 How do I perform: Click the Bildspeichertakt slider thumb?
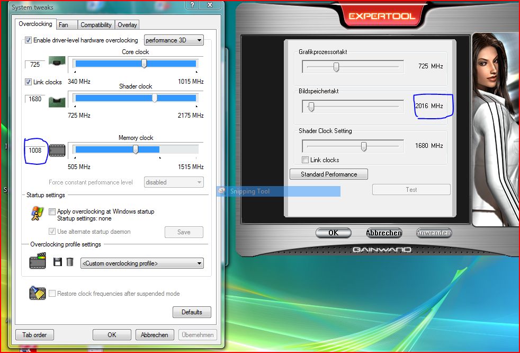(x=311, y=107)
